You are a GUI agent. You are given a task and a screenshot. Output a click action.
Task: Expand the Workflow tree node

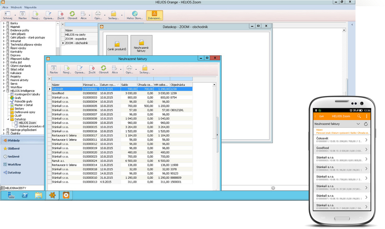click(x=4, y=87)
